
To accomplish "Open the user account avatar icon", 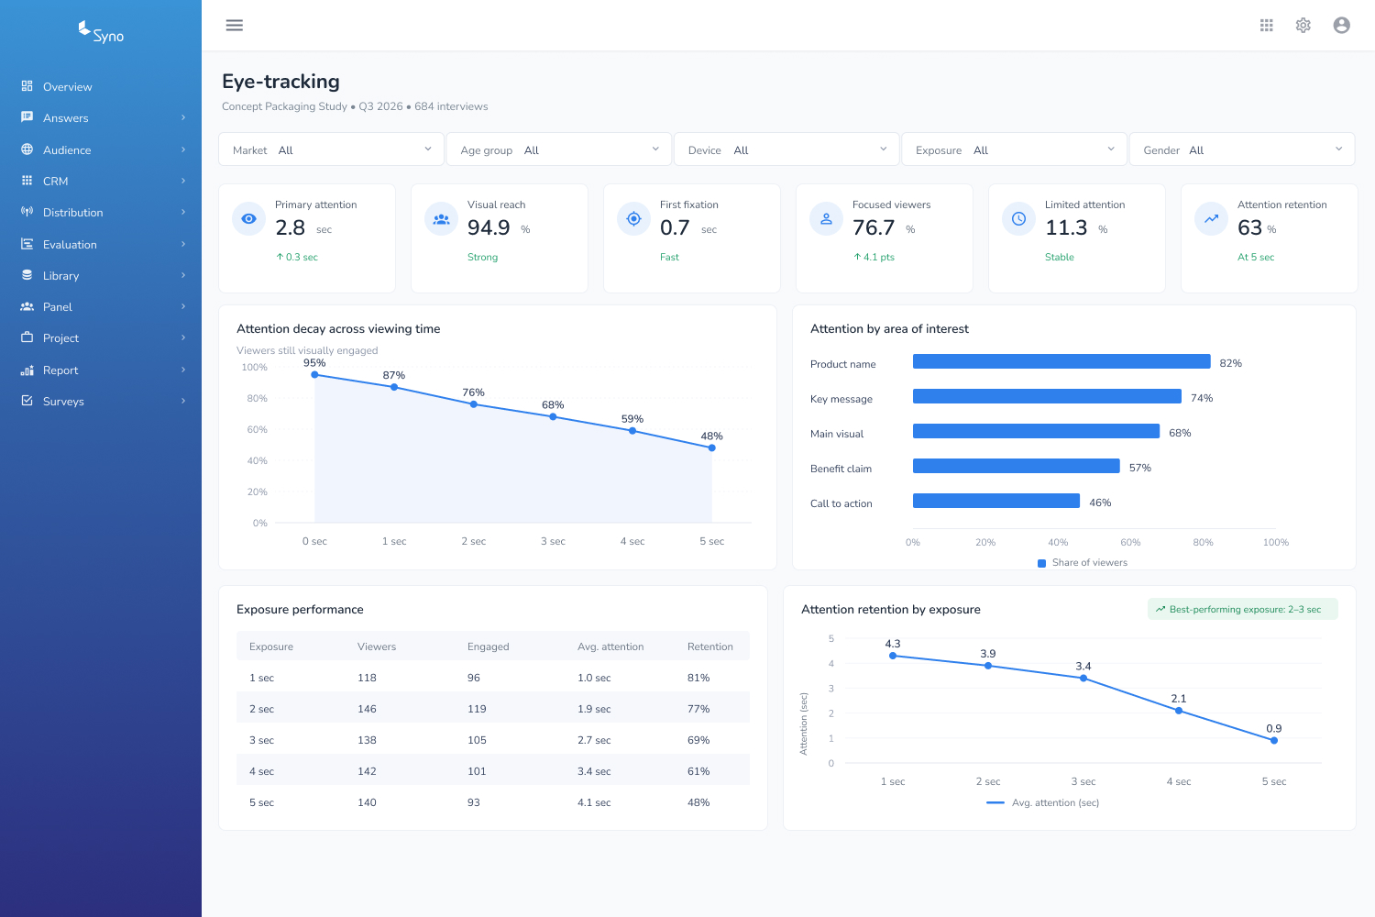I will 1342,25.
